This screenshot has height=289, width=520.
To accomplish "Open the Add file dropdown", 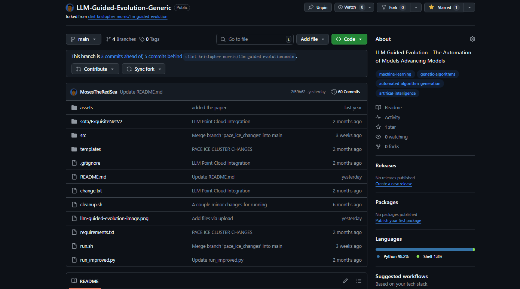I will (x=313, y=39).
